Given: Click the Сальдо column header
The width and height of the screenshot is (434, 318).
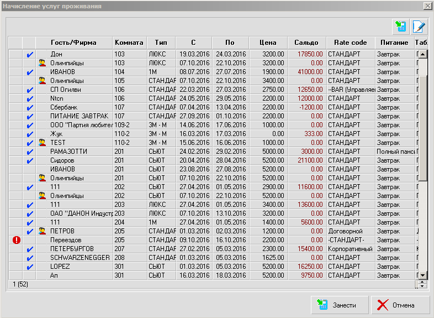Looking at the screenshot, I should pyautogui.click(x=306, y=43).
